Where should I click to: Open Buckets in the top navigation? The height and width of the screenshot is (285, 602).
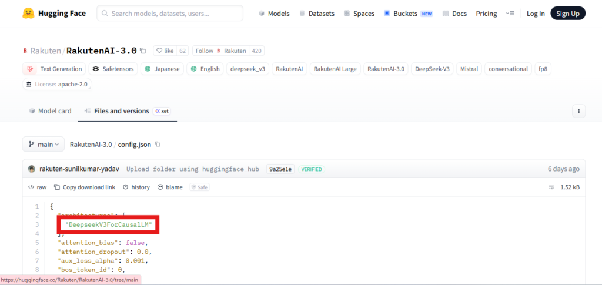[x=408, y=14]
